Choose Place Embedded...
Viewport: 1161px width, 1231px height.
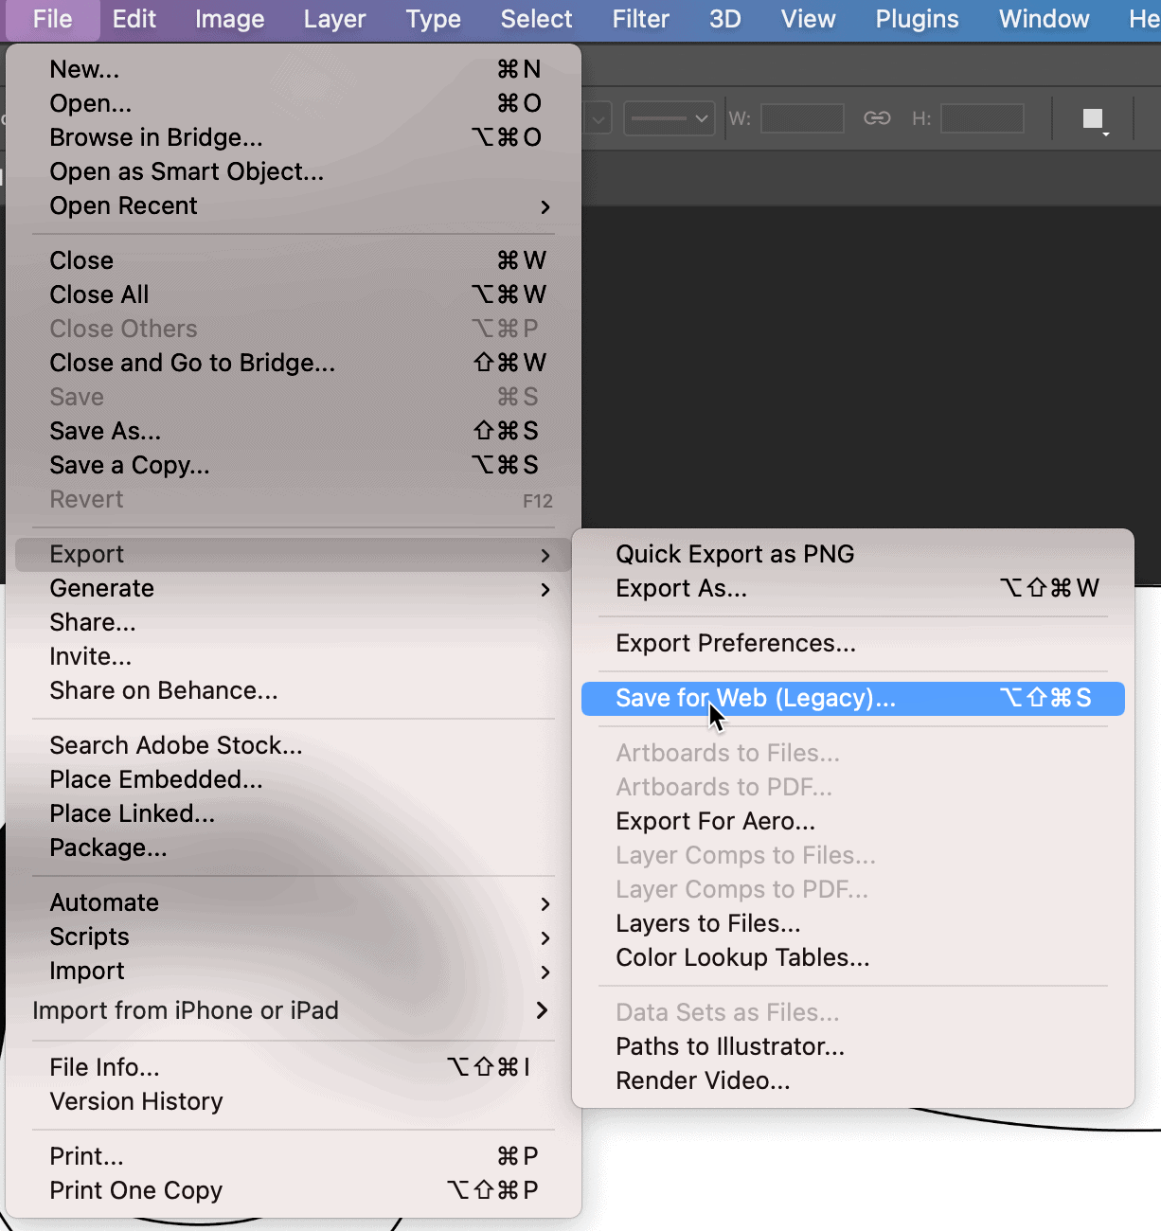pos(294,779)
